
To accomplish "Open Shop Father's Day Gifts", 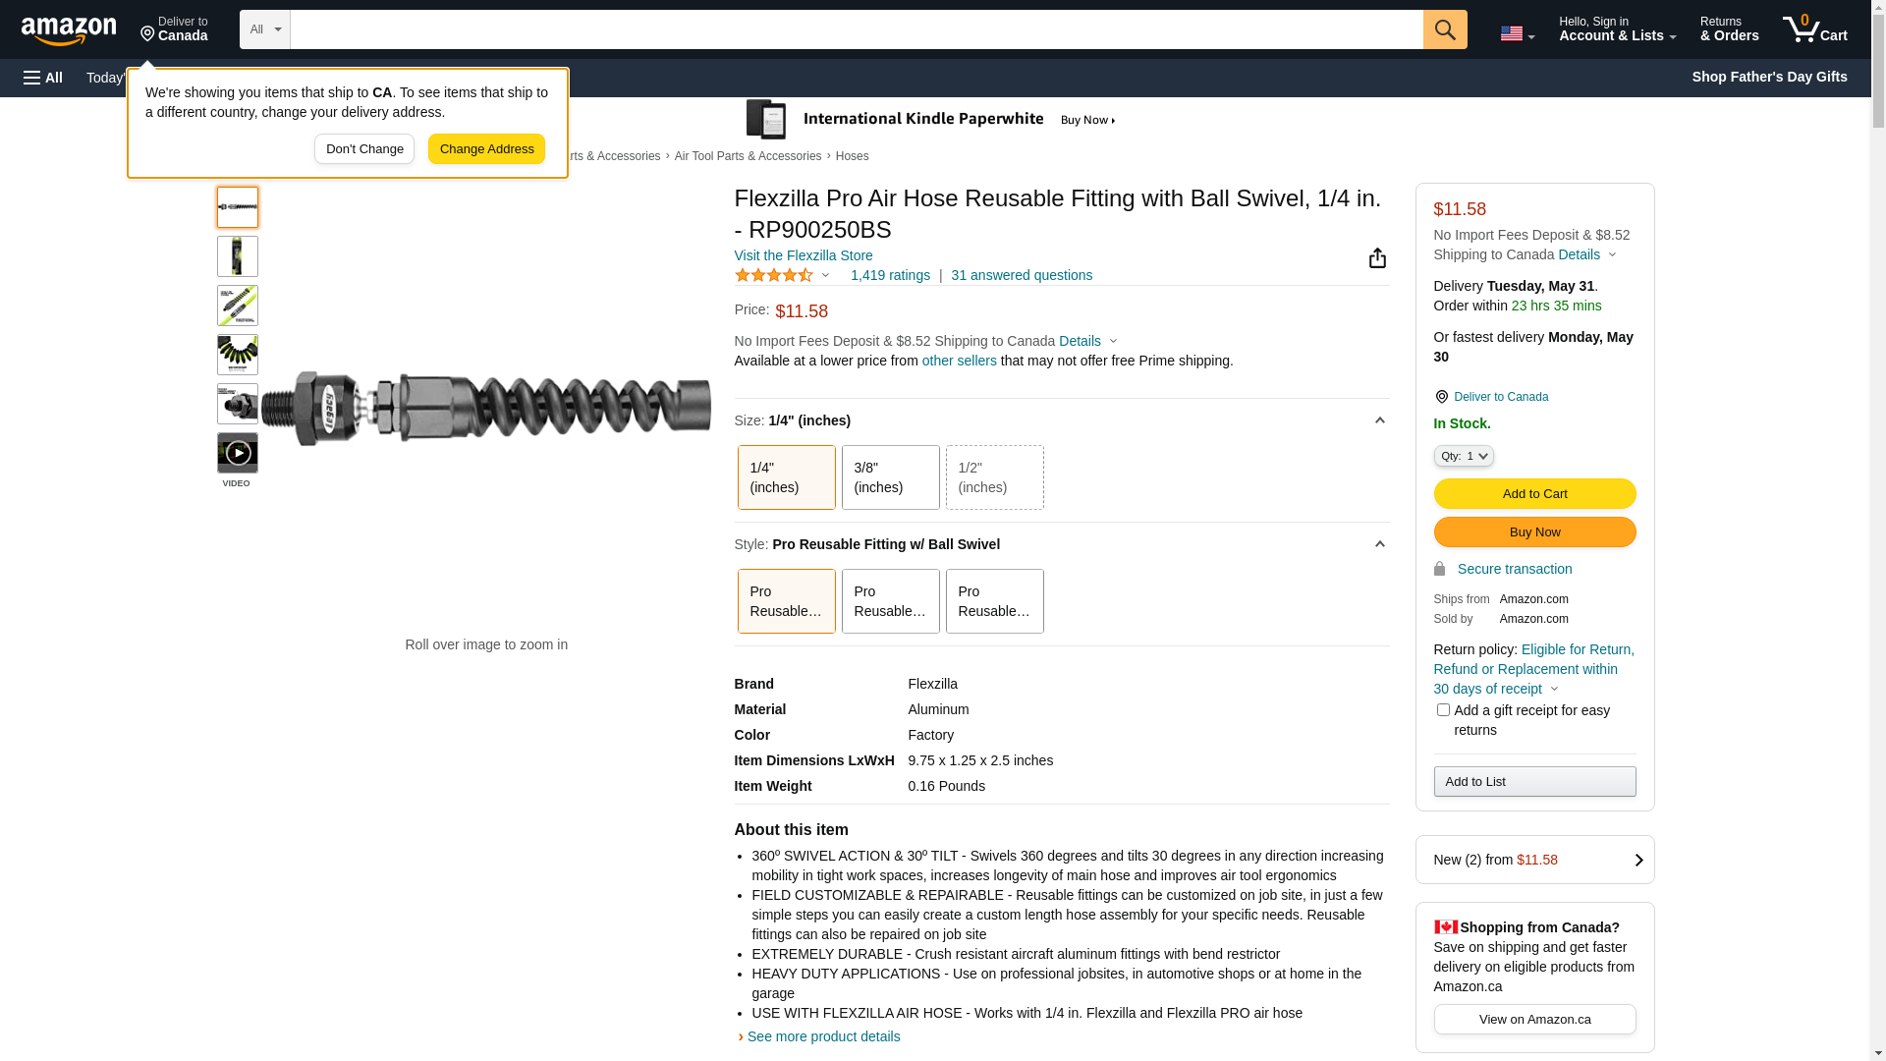I will (x=1769, y=77).
